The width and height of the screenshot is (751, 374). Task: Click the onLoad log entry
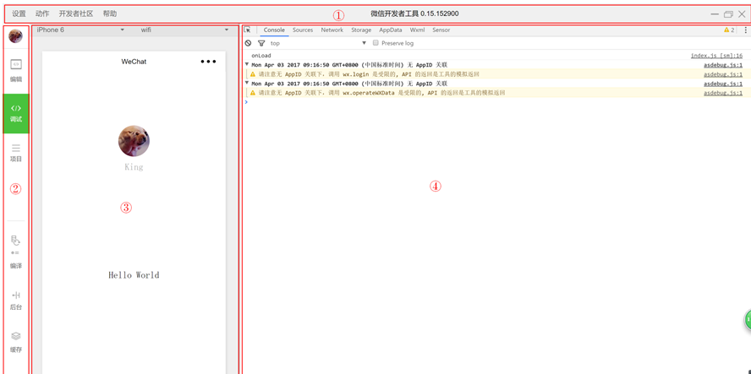(261, 56)
